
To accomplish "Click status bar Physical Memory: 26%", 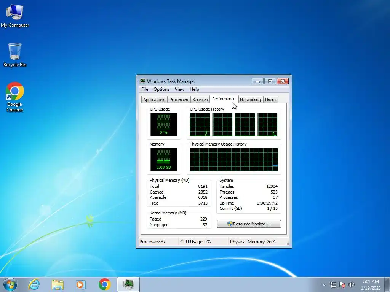I will click(253, 241).
